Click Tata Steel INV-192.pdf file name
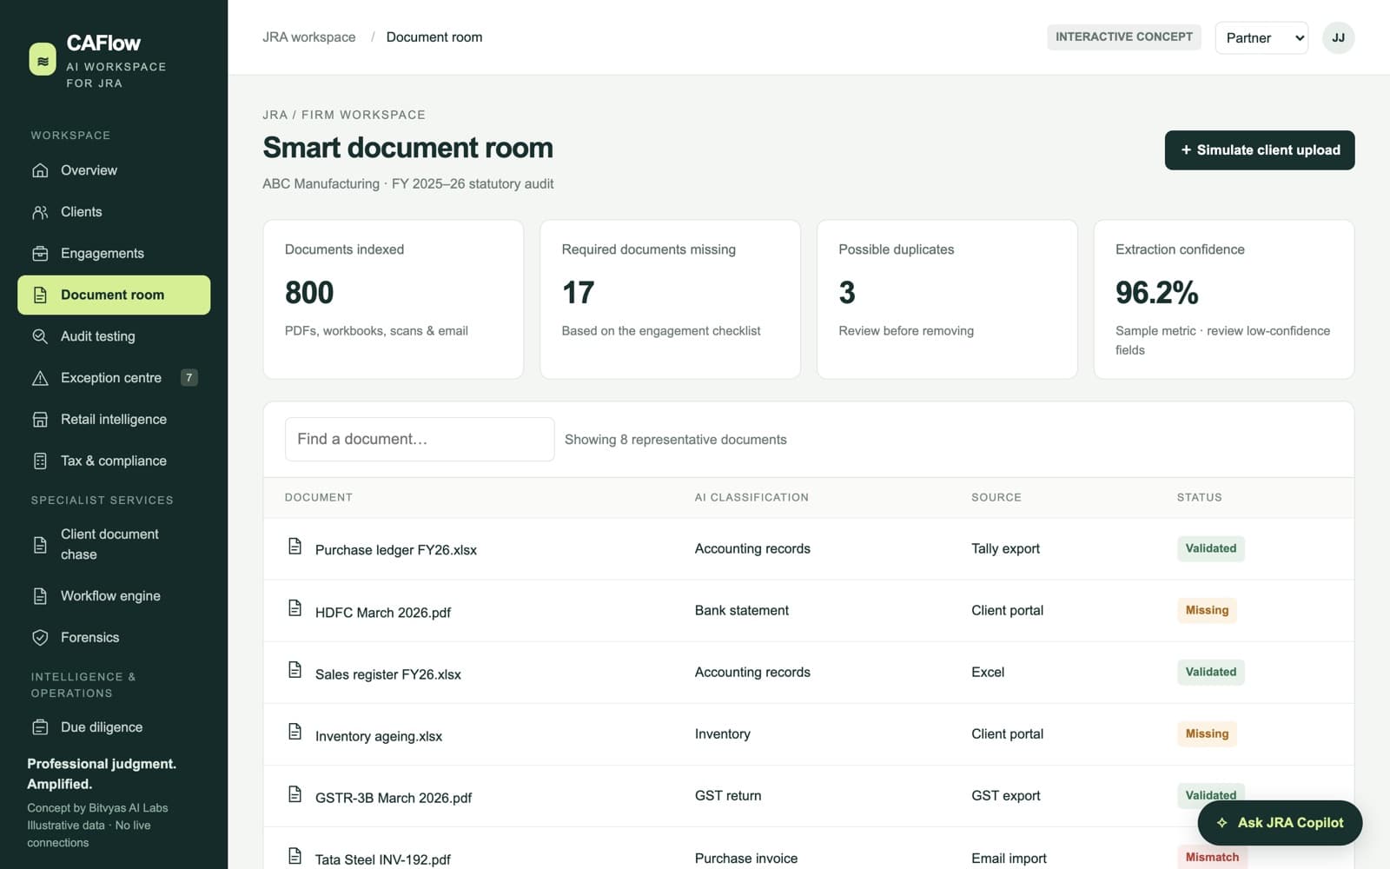This screenshot has height=869, width=1390. tap(383, 859)
